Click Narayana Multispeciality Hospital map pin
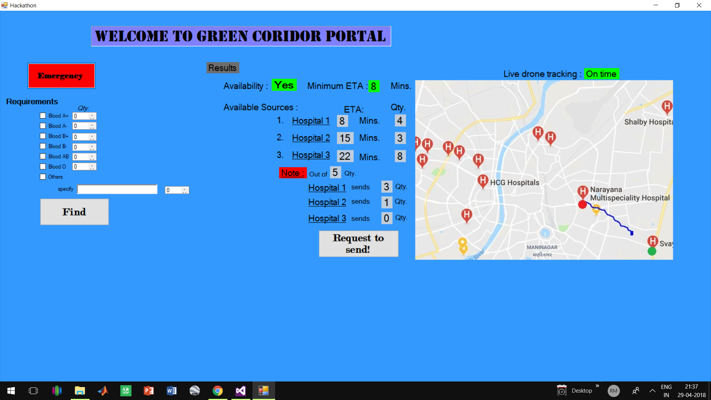 [x=583, y=191]
